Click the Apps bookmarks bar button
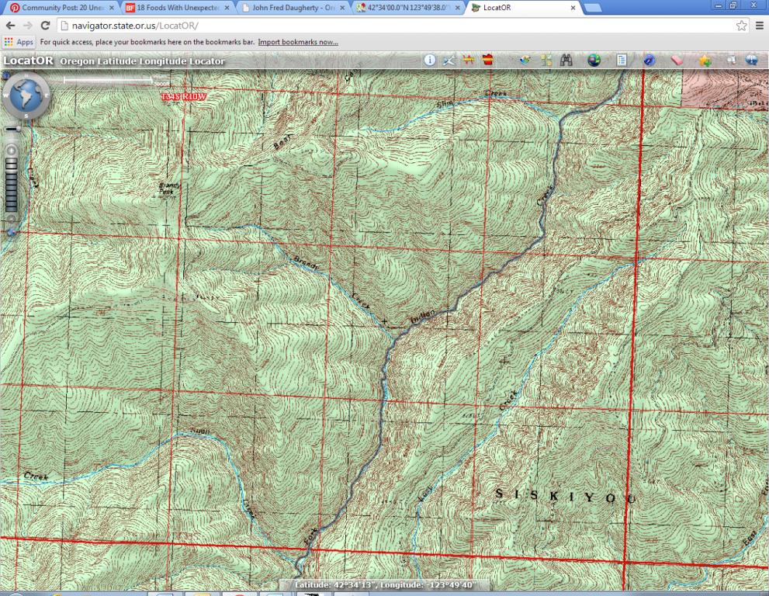The image size is (769, 596). pyautogui.click(x=19, y=42)
